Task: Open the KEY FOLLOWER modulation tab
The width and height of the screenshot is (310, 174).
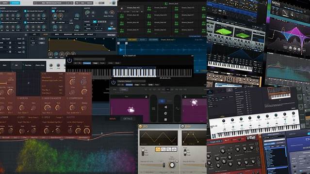Action: [79, 34]
